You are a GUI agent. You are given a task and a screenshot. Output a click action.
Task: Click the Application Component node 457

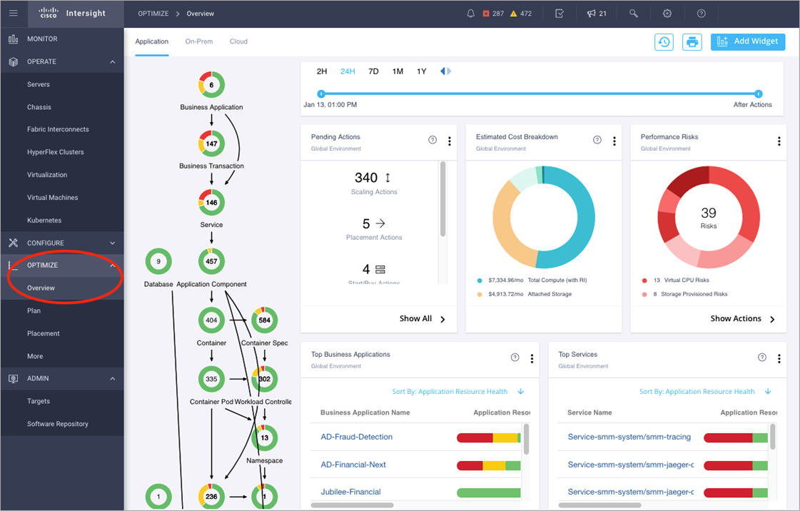click(x=211, y=261)
